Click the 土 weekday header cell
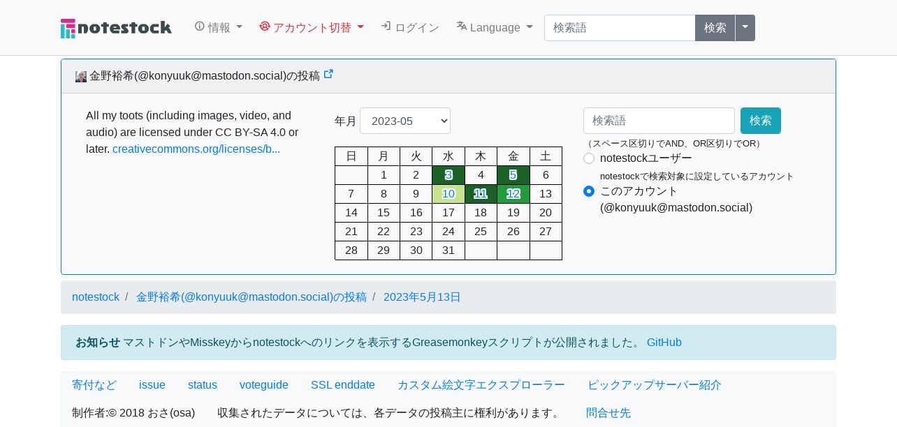The width and height of the screenshot is (897, 427). coord(546,156)
